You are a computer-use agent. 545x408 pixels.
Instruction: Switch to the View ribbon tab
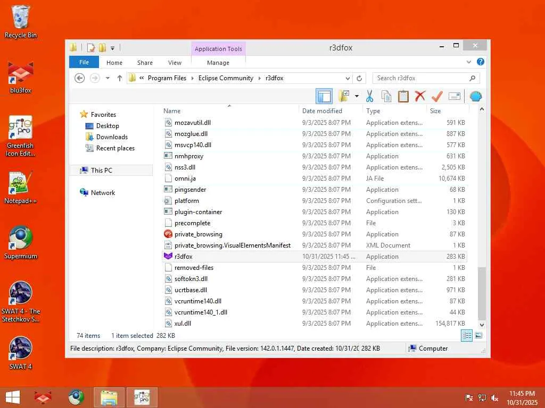(175, 63)
